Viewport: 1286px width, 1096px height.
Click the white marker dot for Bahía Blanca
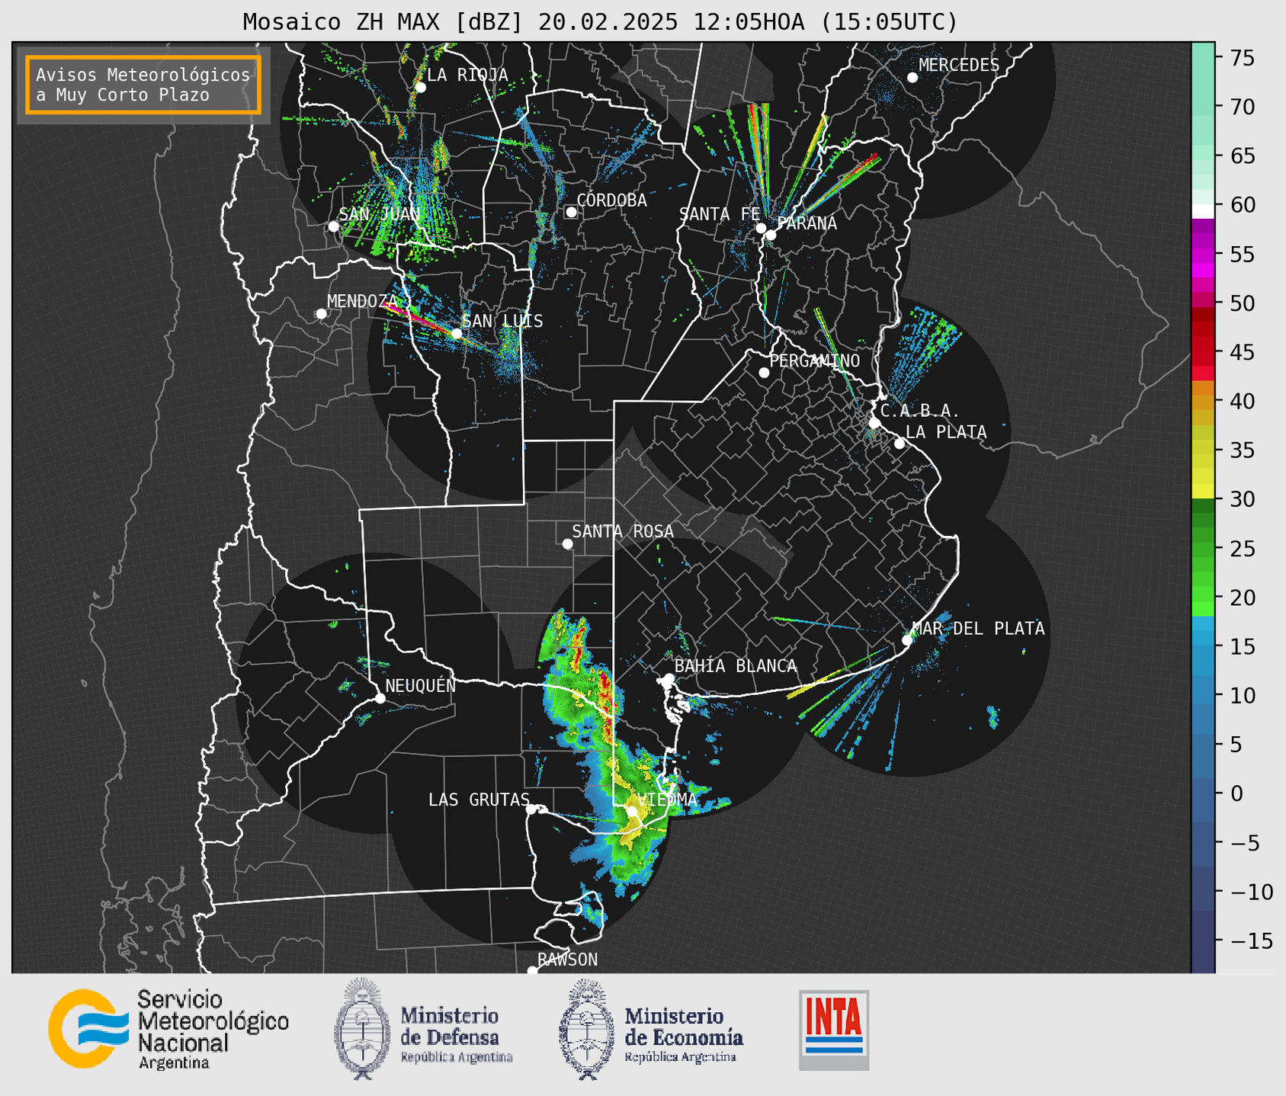pyautogui.click(x=669, y=678)
